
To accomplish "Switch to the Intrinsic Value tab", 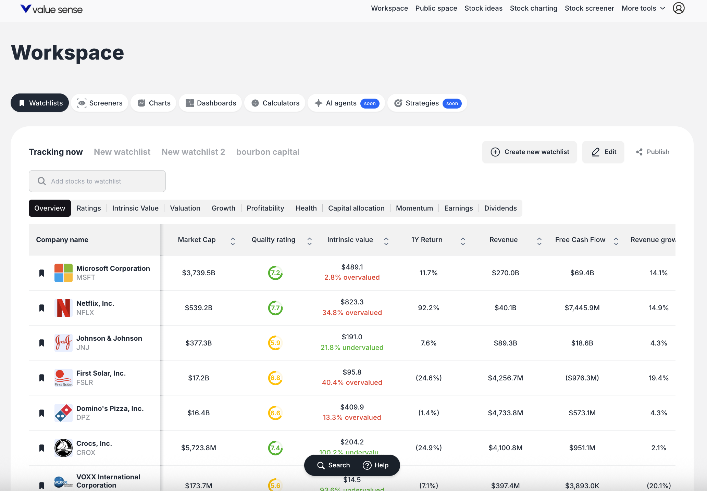I will [x=135, y=208].
